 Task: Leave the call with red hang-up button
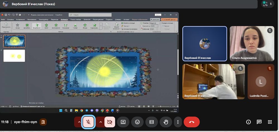[x=192, y=122]
